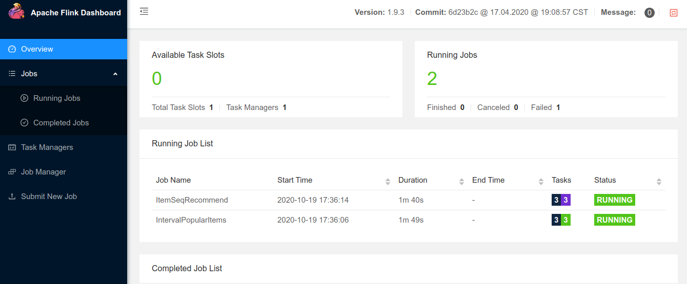
Task: Click the red icon beside message count
Action: tap(673, 13)
